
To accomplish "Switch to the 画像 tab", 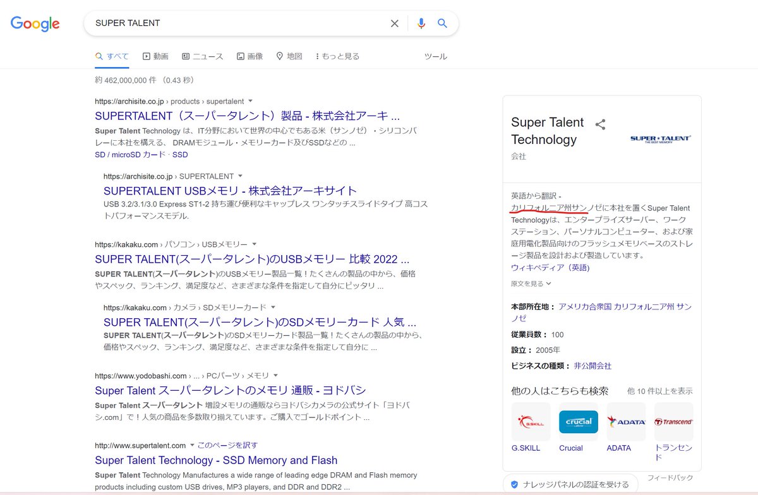I will 250,56.
